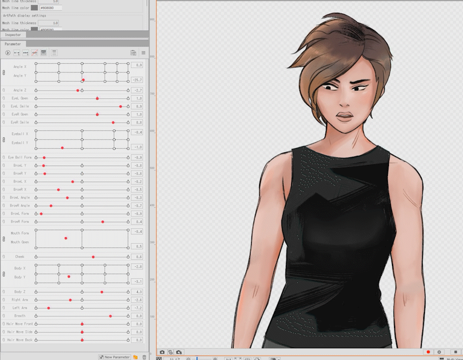Viewport: 463px width, 360px height.
Task: Click the delete keys icon with red slash
Action: pos(34,53)
